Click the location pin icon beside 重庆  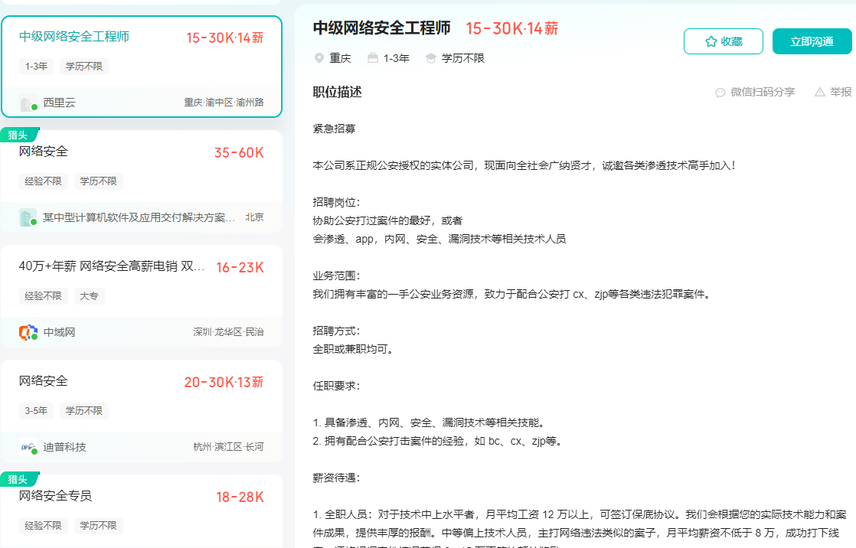319,57
